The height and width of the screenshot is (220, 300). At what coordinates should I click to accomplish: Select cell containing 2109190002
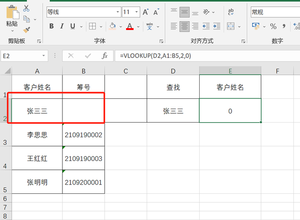[x=83, y=135]
